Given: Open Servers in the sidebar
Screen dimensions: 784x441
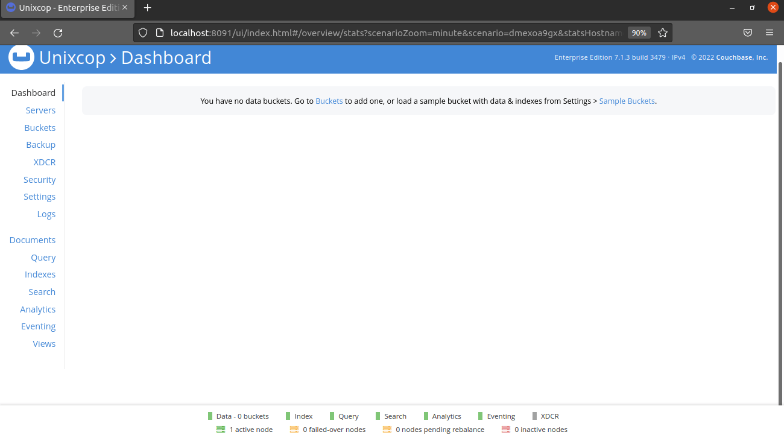Looking at the screenshot, I should (40, 110).
